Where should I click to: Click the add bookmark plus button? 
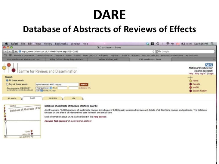pyautogui.click(x=16, y=51)
